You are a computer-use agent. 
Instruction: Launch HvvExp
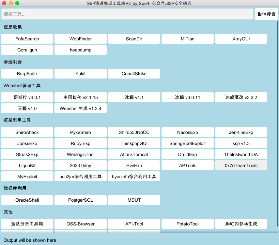134,166
